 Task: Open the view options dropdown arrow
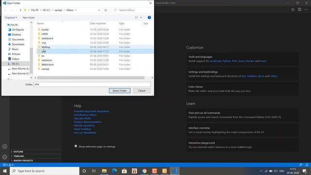[141, 17]
